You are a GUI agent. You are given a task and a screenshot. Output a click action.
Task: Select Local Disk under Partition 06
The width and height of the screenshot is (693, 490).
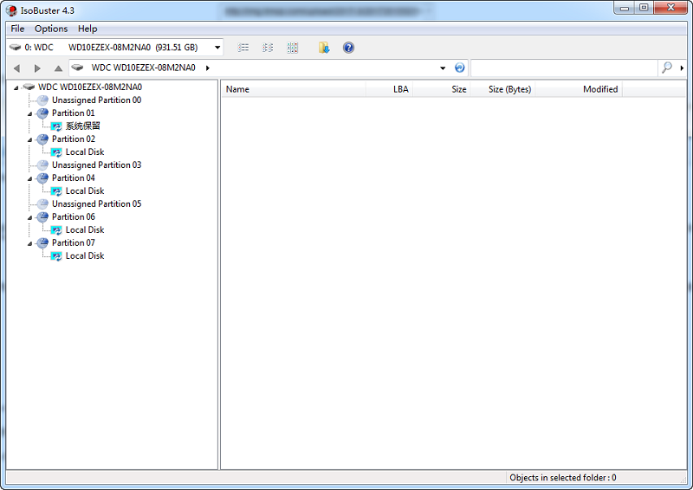[85, 230]
